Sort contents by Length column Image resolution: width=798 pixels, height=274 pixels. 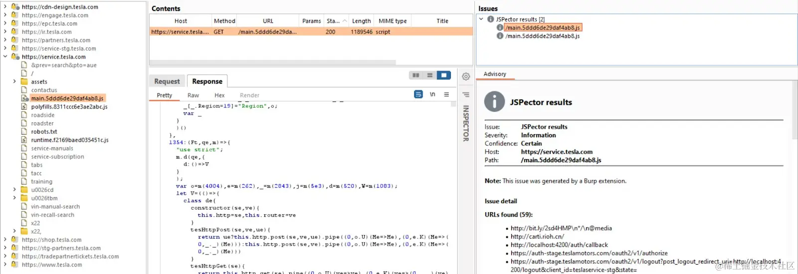coord(362,21)
